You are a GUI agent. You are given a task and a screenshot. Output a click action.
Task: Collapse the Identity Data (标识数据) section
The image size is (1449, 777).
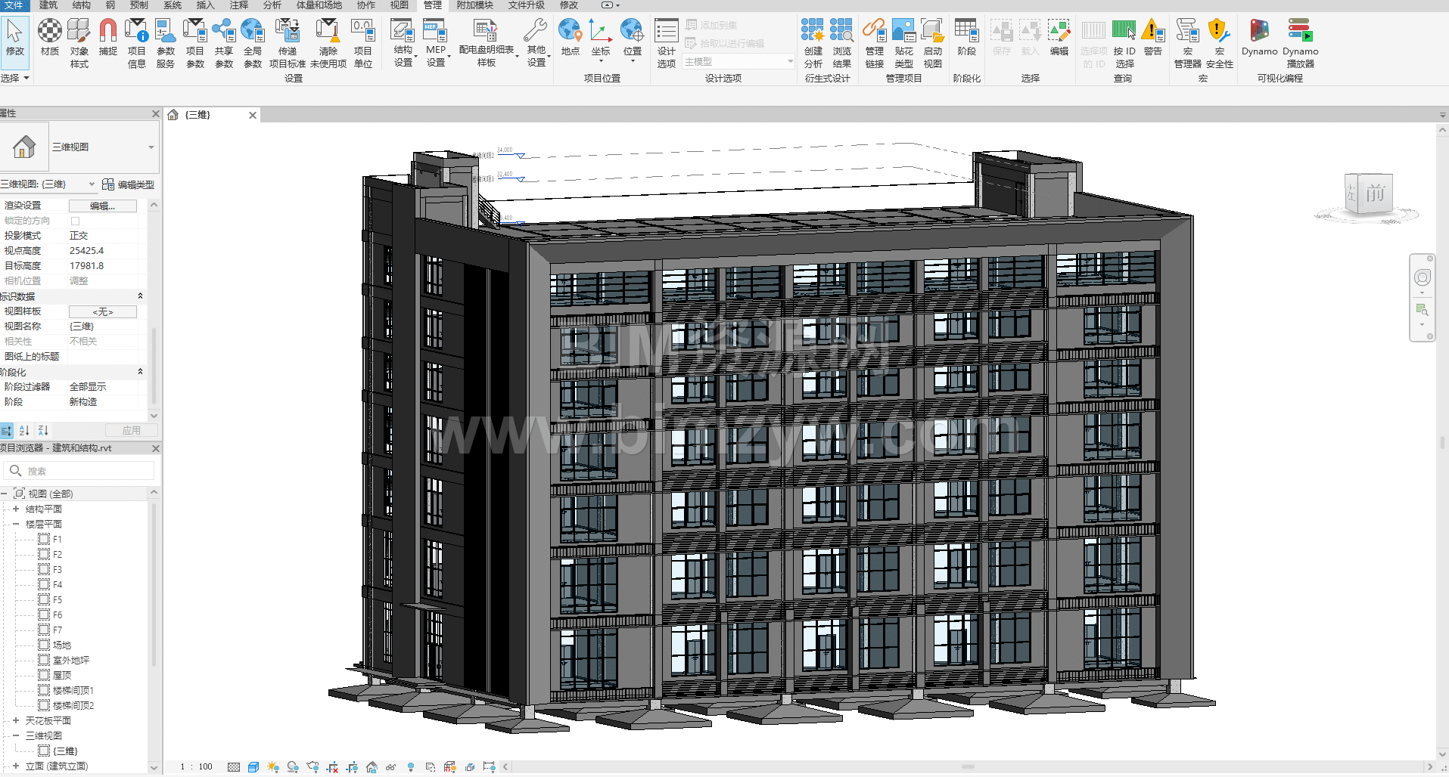coord(140,296)
